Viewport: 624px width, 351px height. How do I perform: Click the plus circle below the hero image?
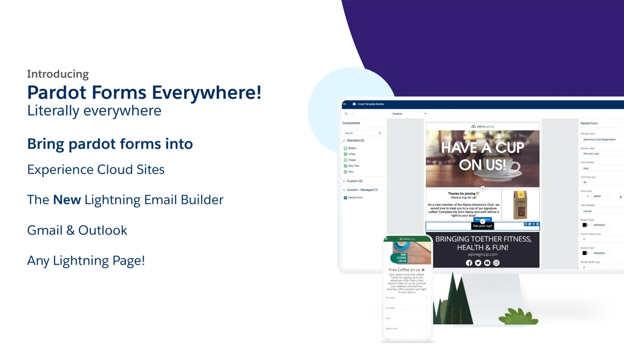[483, 188]
